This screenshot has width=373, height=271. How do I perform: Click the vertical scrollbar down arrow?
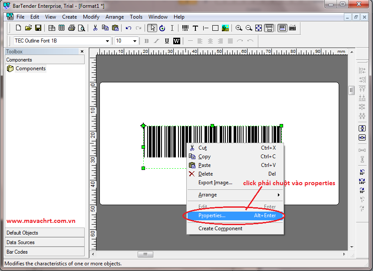[x=352, y=247]
